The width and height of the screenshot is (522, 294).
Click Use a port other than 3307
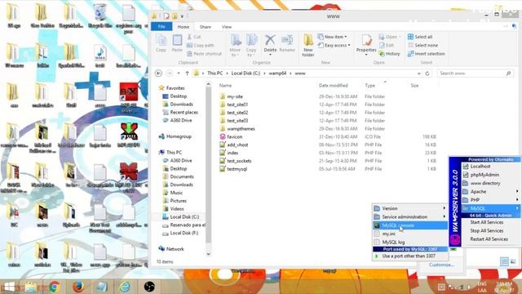coord(409,256)
